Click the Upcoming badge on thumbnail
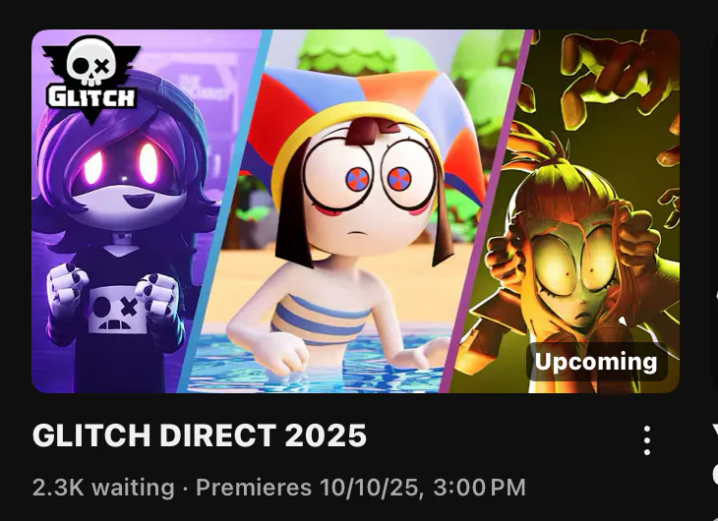718x521 pixels. pos(596,362)
